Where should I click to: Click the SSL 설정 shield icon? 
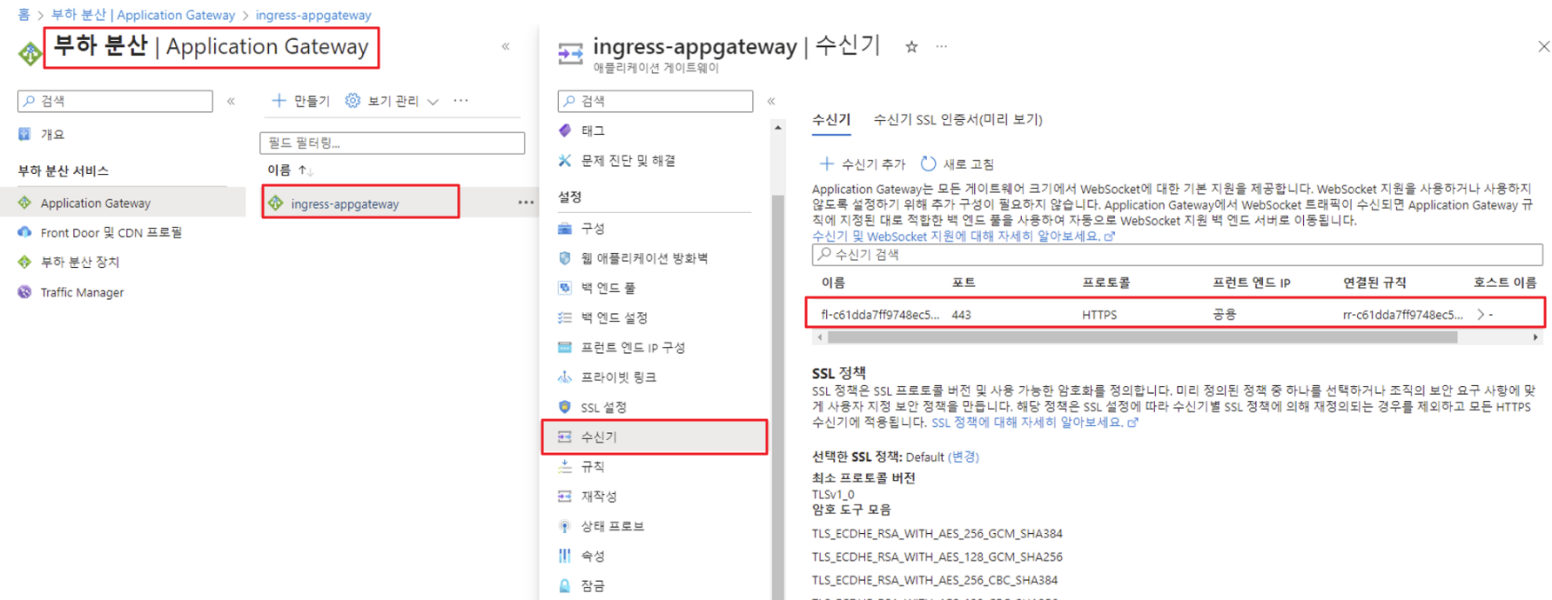[x=565, y=407]
